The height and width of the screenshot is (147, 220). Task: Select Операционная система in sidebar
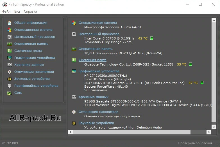tap(33, 30)
